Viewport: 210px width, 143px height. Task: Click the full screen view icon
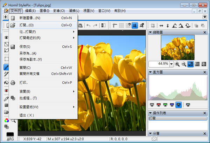[204, 64]
